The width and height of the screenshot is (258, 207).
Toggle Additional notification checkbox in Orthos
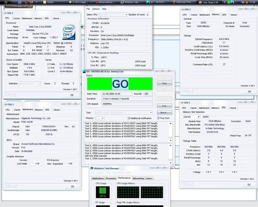pos(129,118)
